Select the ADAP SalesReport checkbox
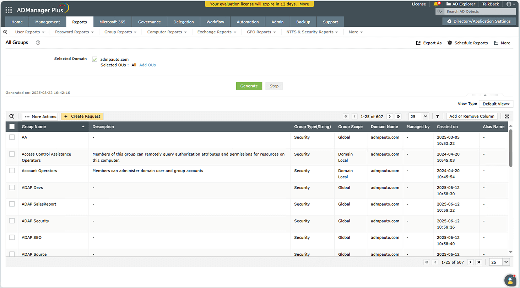The height and width of the screenshot is (288, 520). point(12,204)
